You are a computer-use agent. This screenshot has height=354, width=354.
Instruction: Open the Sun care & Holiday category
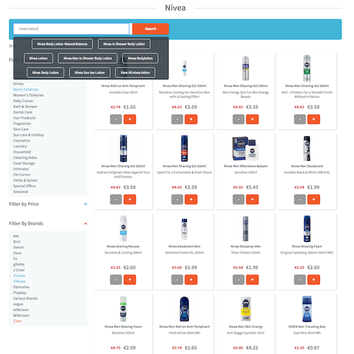(28, 135)
